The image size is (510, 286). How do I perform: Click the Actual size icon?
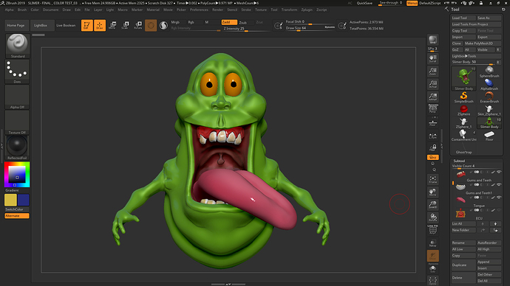(x=432, y=84)
